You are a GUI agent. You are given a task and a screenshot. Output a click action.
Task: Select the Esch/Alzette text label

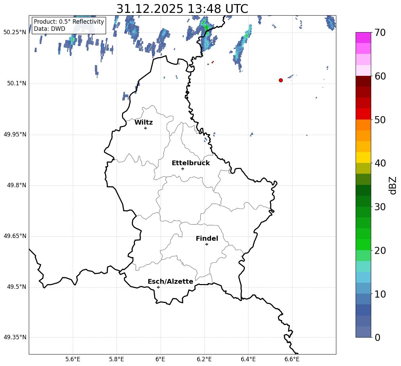point(170,281)
